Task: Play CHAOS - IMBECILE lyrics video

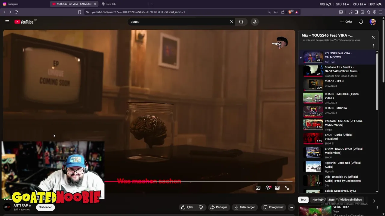Action: 337,98
